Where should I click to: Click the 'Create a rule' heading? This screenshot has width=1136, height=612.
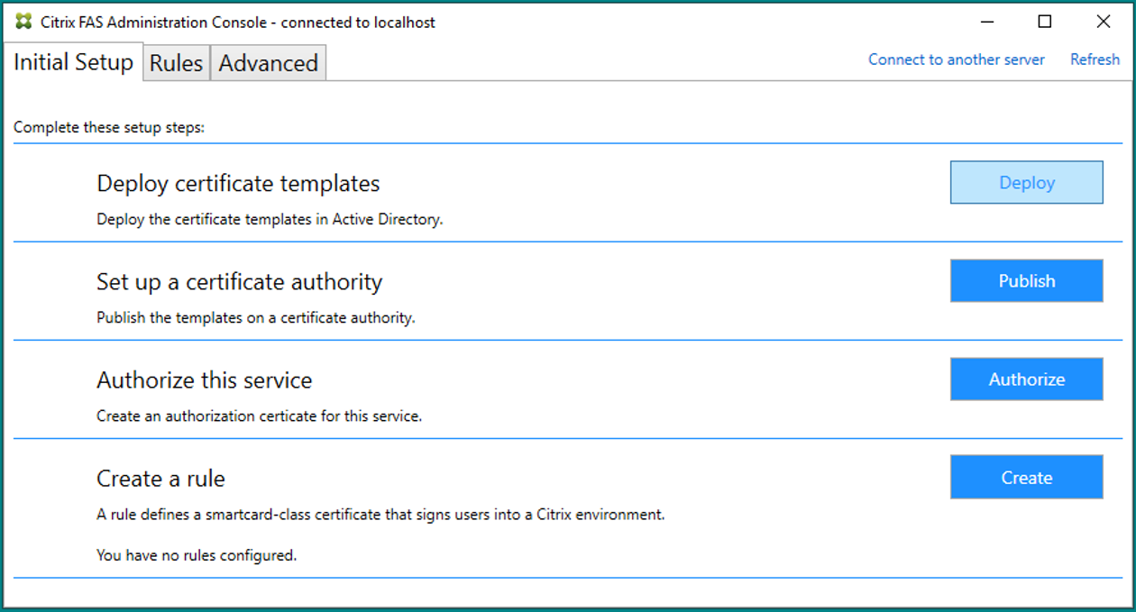160,479
